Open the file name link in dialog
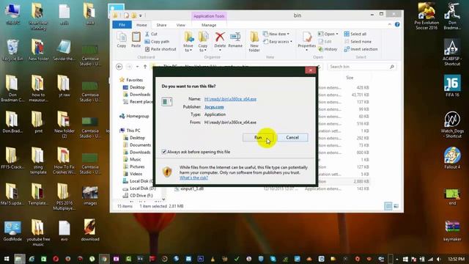 [x=230, y=99]
